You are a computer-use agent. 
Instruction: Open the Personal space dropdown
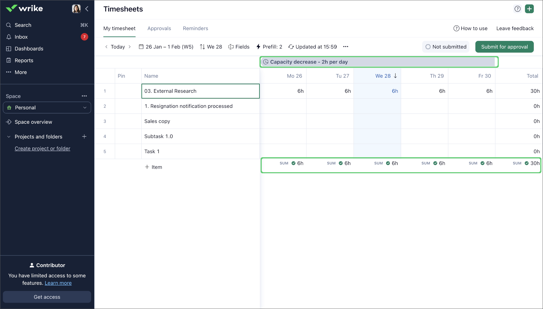47,108
